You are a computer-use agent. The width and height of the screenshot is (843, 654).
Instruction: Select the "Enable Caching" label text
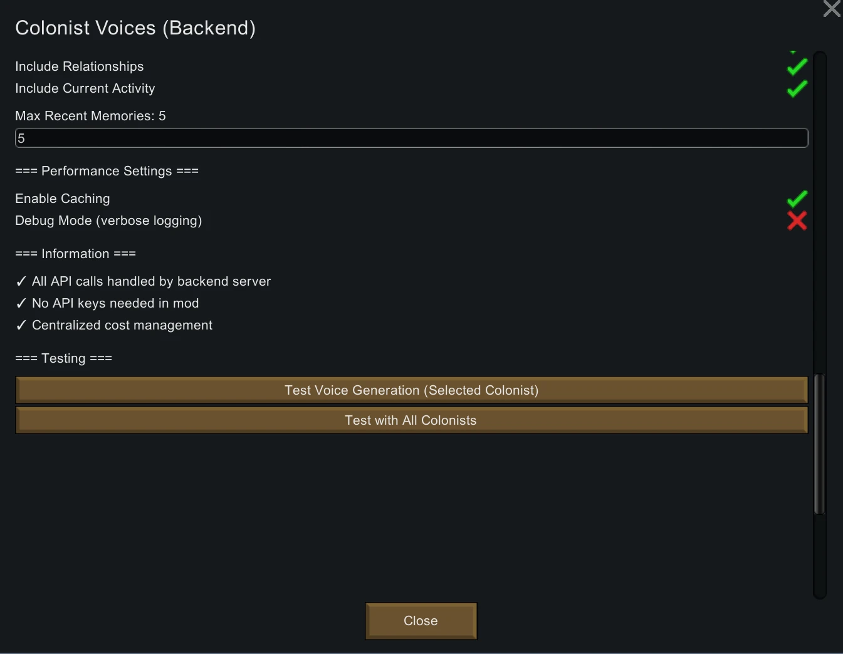(x=63, y=199)
